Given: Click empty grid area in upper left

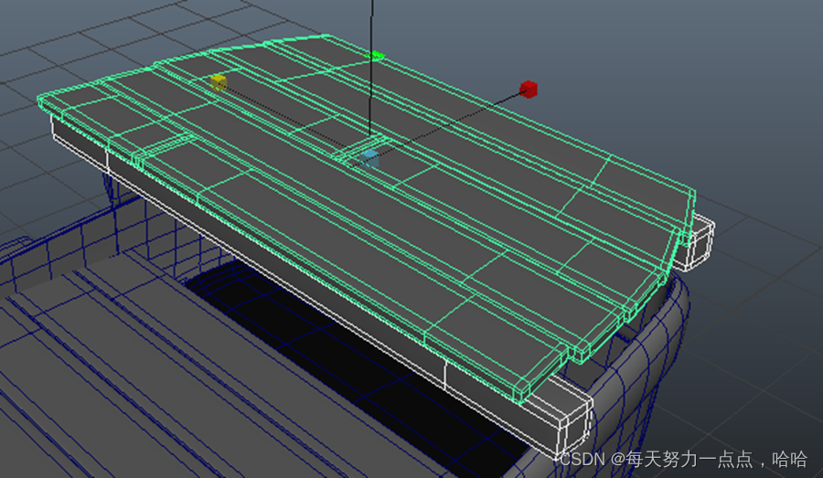Looking at the screenshot, I should (73, 37).
